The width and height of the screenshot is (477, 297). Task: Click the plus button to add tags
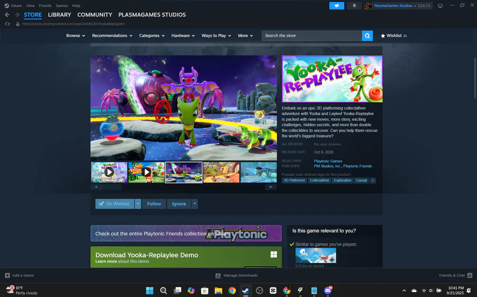click(373, 181)
